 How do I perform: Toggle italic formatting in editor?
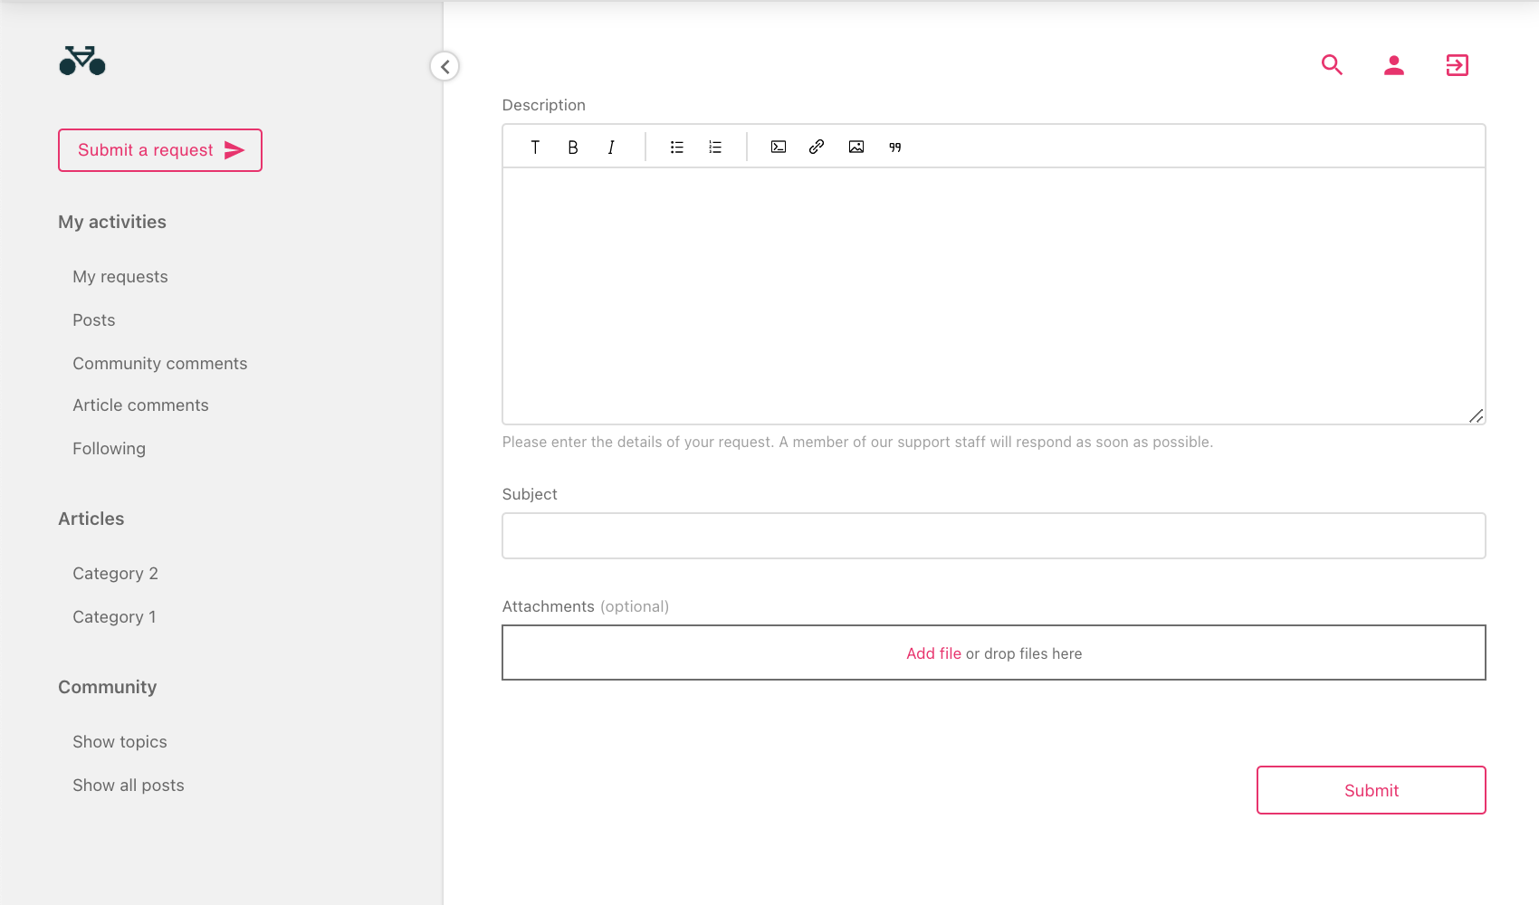point(611,148)
